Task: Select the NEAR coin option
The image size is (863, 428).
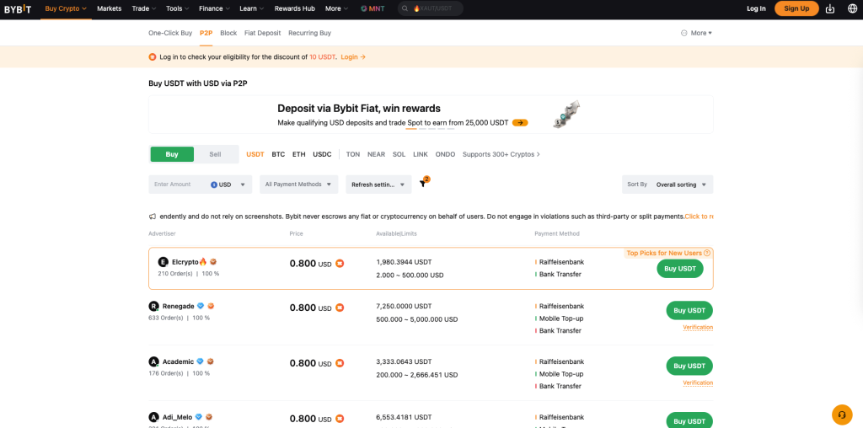Action: (377, 154)
